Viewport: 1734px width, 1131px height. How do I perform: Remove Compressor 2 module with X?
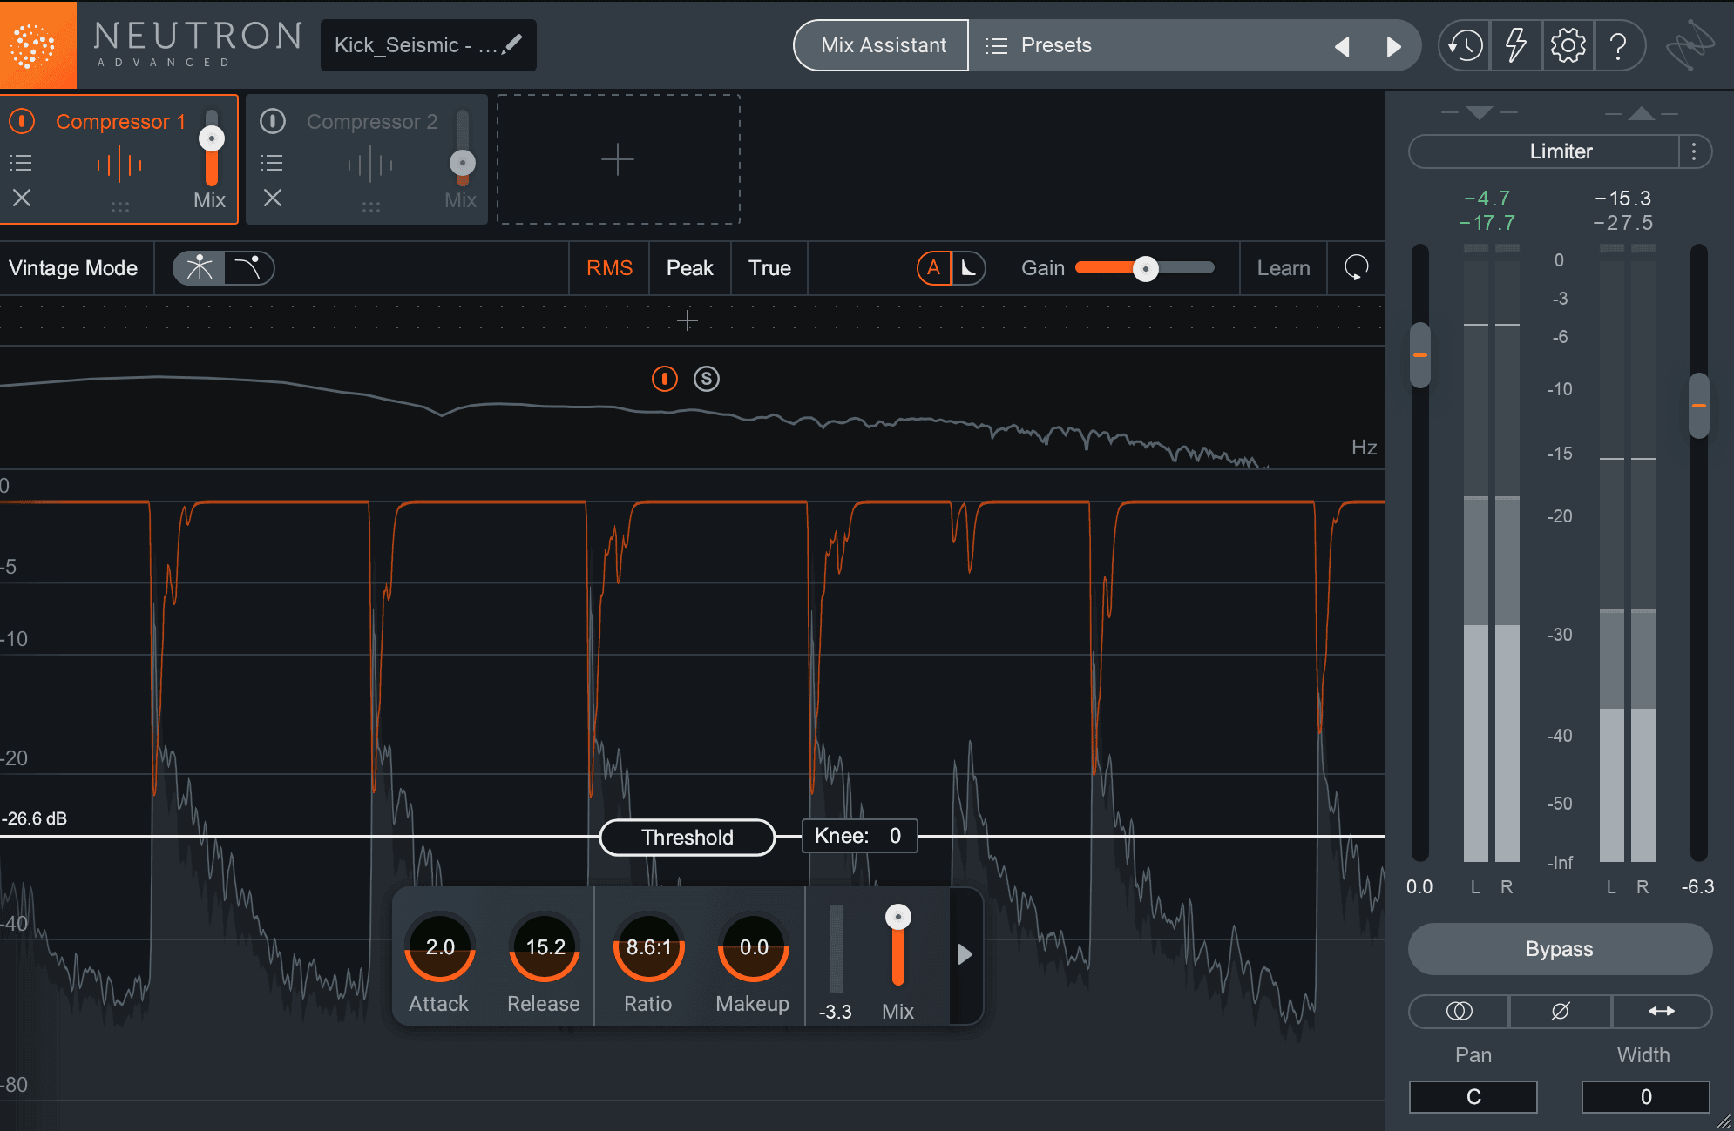tap(273, 199)
